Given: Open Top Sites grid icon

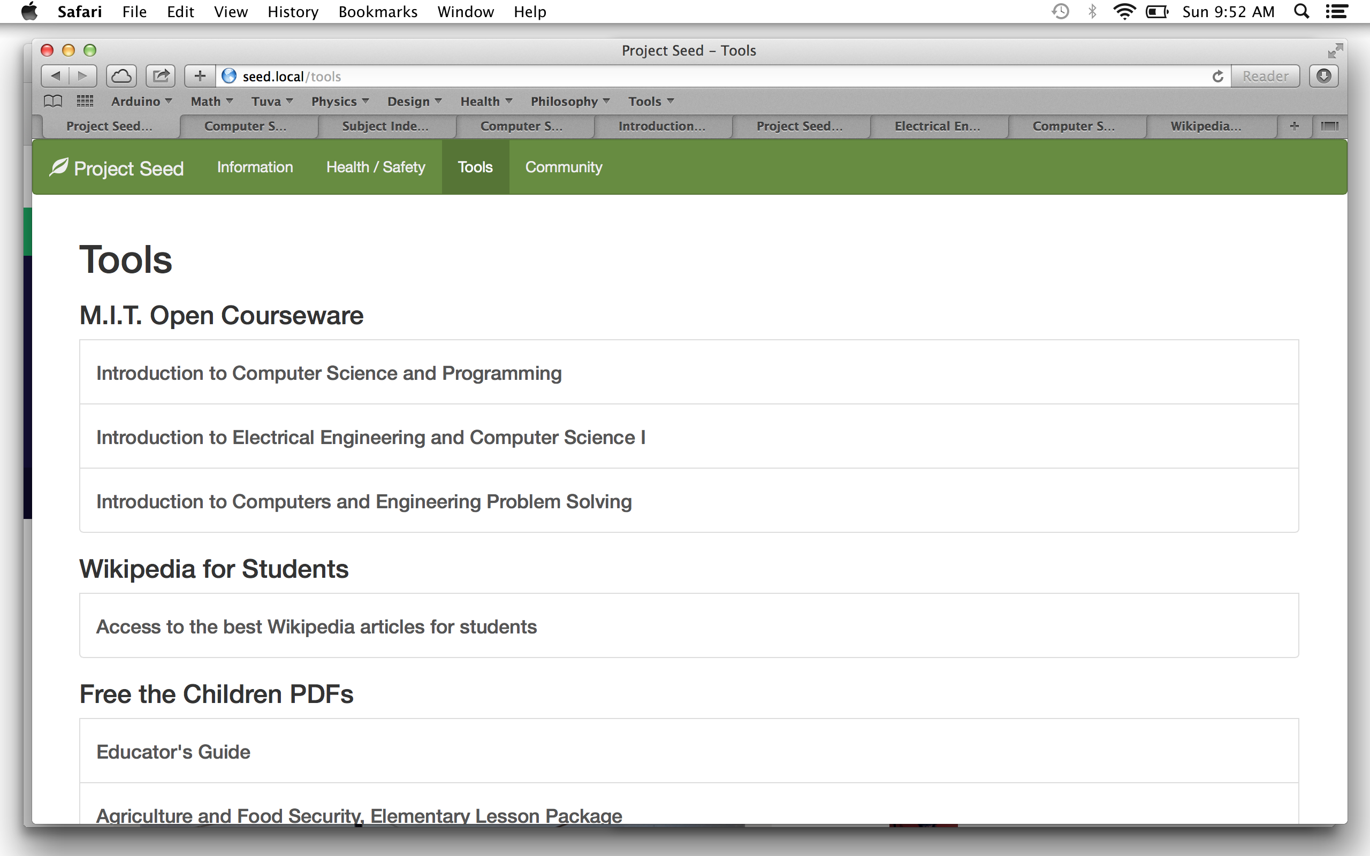Looking at the screenshot, I should (x=85, y=101).
